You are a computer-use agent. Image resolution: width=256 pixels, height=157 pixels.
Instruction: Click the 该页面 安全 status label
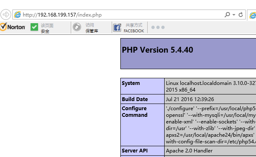point(47,28)
